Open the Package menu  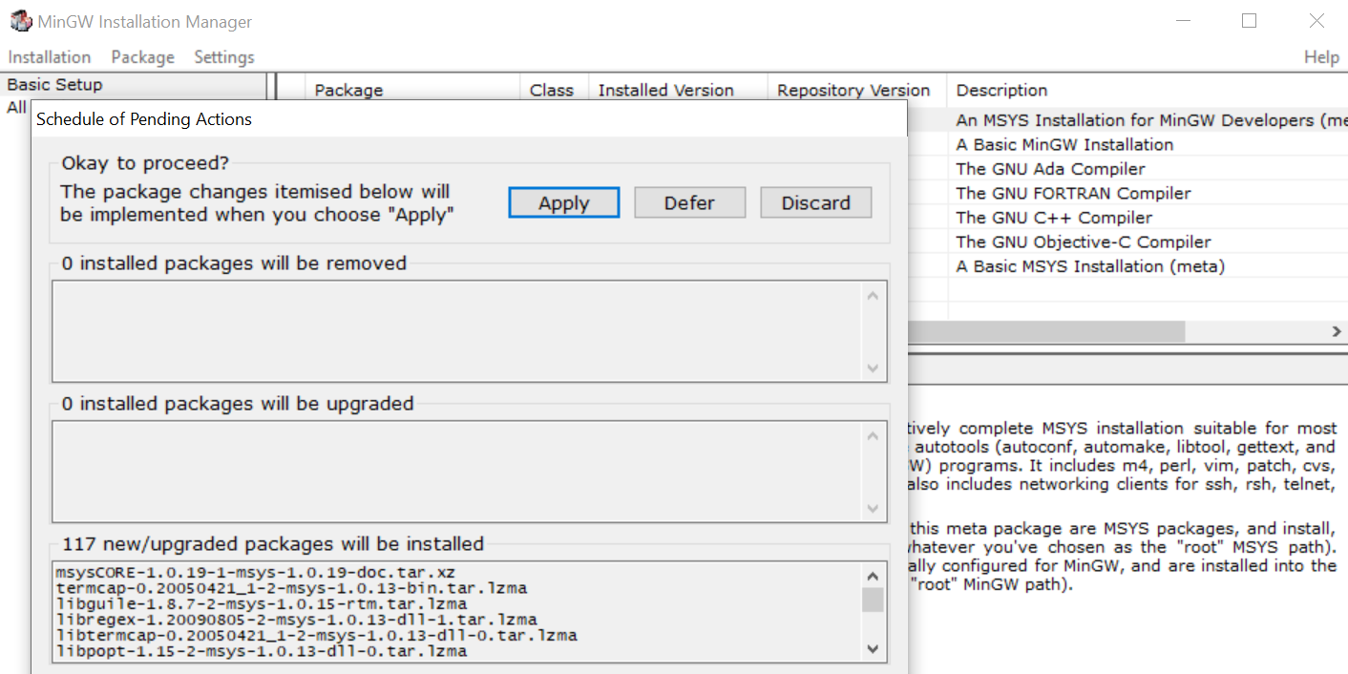coord(142,57)
